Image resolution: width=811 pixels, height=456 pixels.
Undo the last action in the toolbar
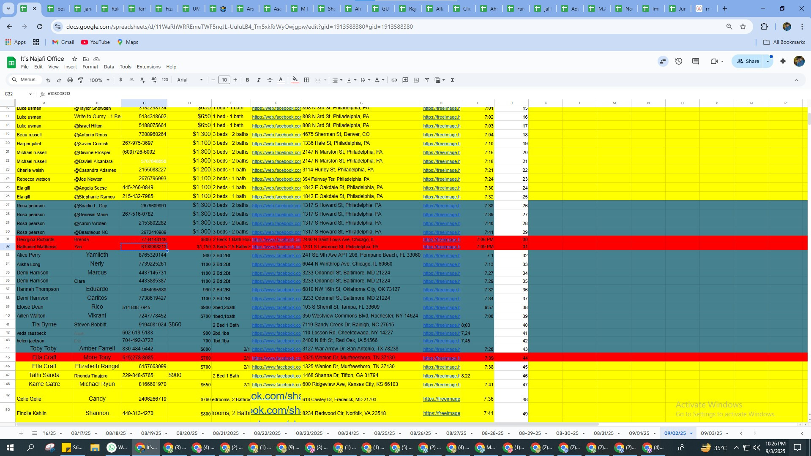(48, 80)
